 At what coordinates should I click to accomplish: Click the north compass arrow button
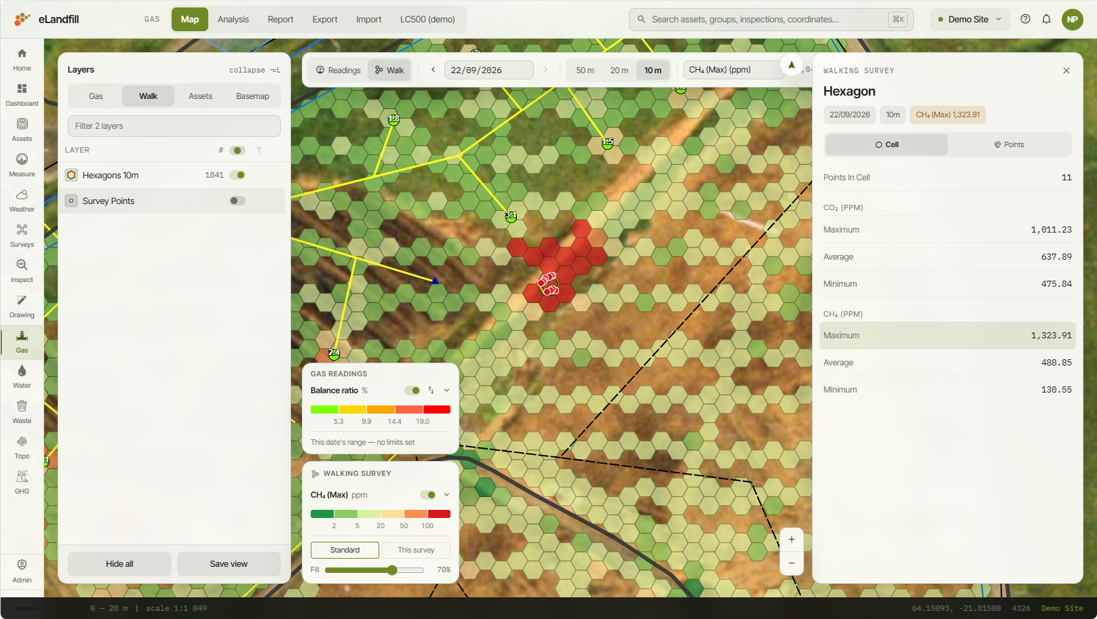coord(791,65)
